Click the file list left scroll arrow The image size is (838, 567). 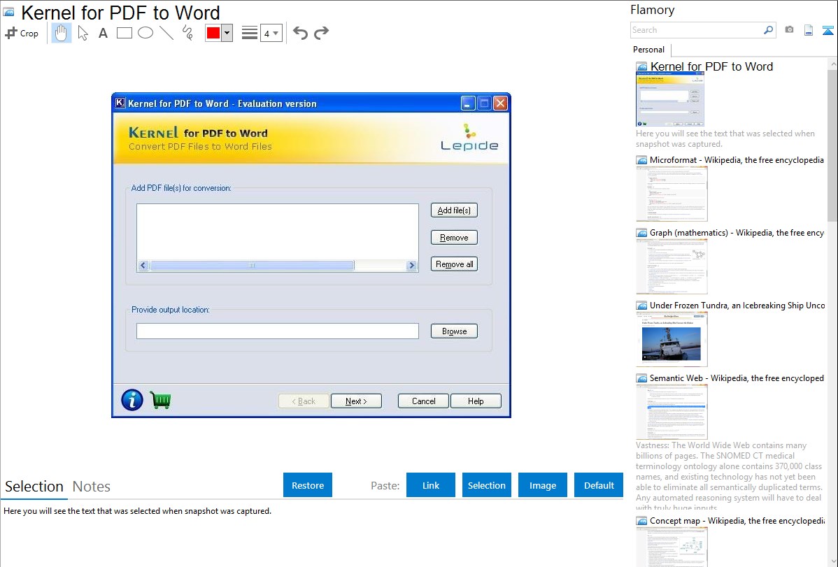(x=143, y=266)
